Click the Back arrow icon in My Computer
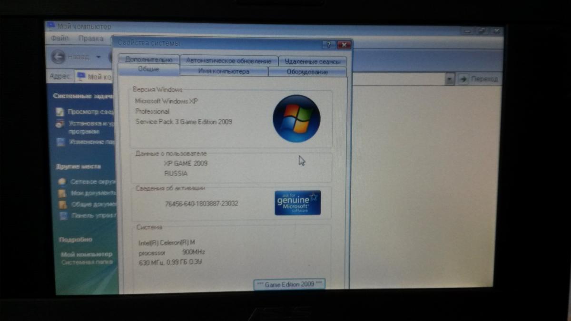 point(58,57)
